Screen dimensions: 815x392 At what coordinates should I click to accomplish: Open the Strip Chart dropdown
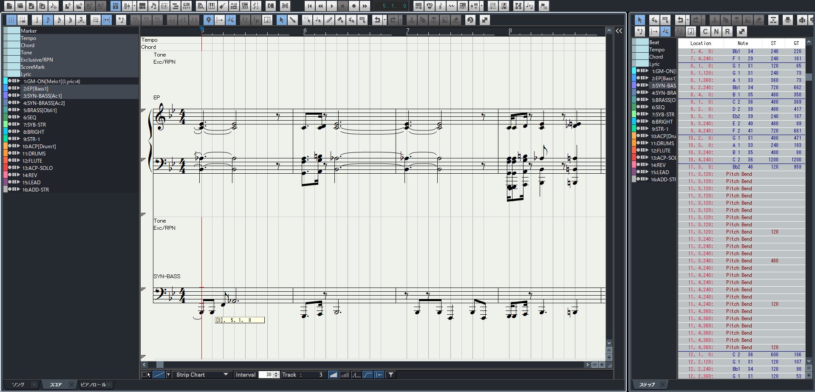203,375
